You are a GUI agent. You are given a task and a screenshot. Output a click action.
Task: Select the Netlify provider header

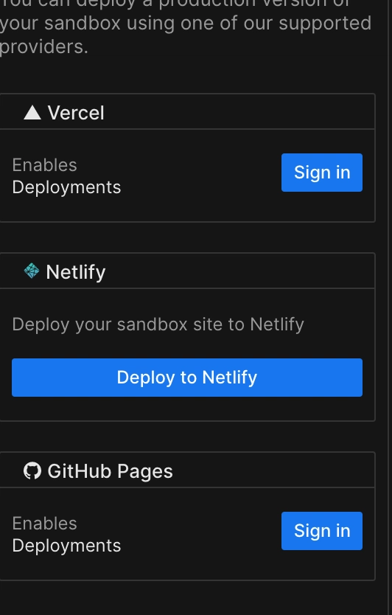pyautogui.click(x=187, y=271)
